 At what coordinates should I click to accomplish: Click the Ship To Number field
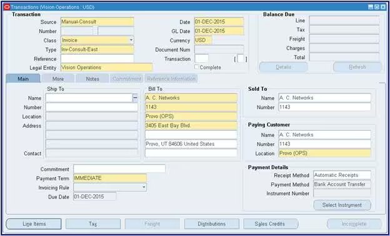pyautogui.click(x=91, y=107)
